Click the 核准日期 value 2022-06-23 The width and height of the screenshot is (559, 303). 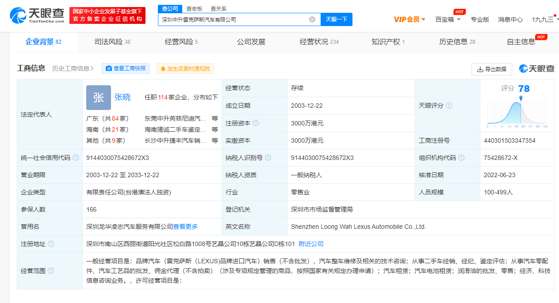point(500,175)
